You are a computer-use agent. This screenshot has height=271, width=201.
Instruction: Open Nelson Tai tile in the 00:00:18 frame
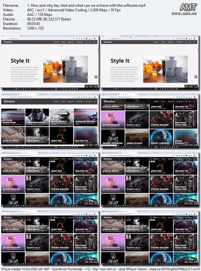86,135
